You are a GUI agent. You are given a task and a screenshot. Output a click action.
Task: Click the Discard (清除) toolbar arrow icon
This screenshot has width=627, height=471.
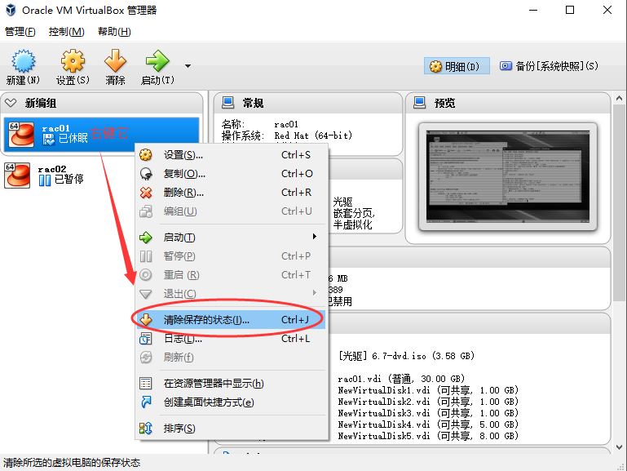pos(115,61)
